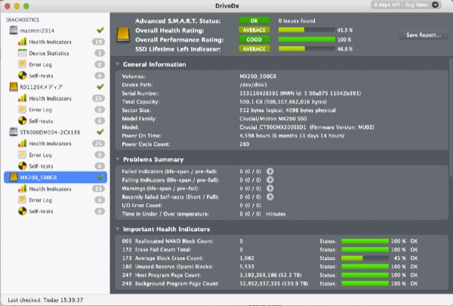Click the serial number 15311042B391 value
The width and height of the screenshot is (453, 306).
pos(300,93)
